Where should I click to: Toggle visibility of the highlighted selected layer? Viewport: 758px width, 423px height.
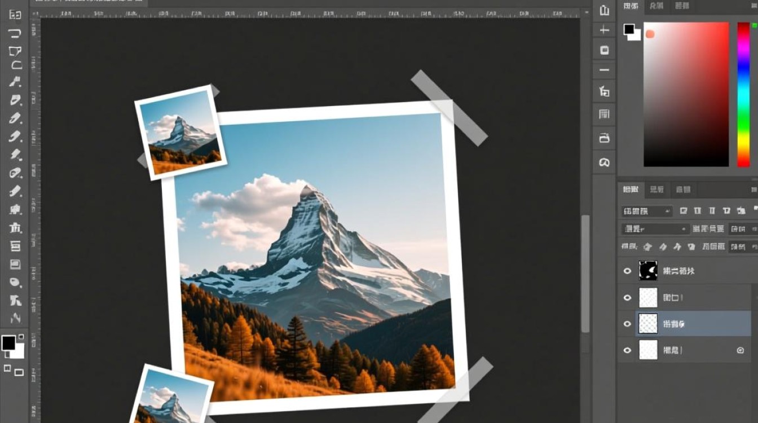(x=627, y=324)
